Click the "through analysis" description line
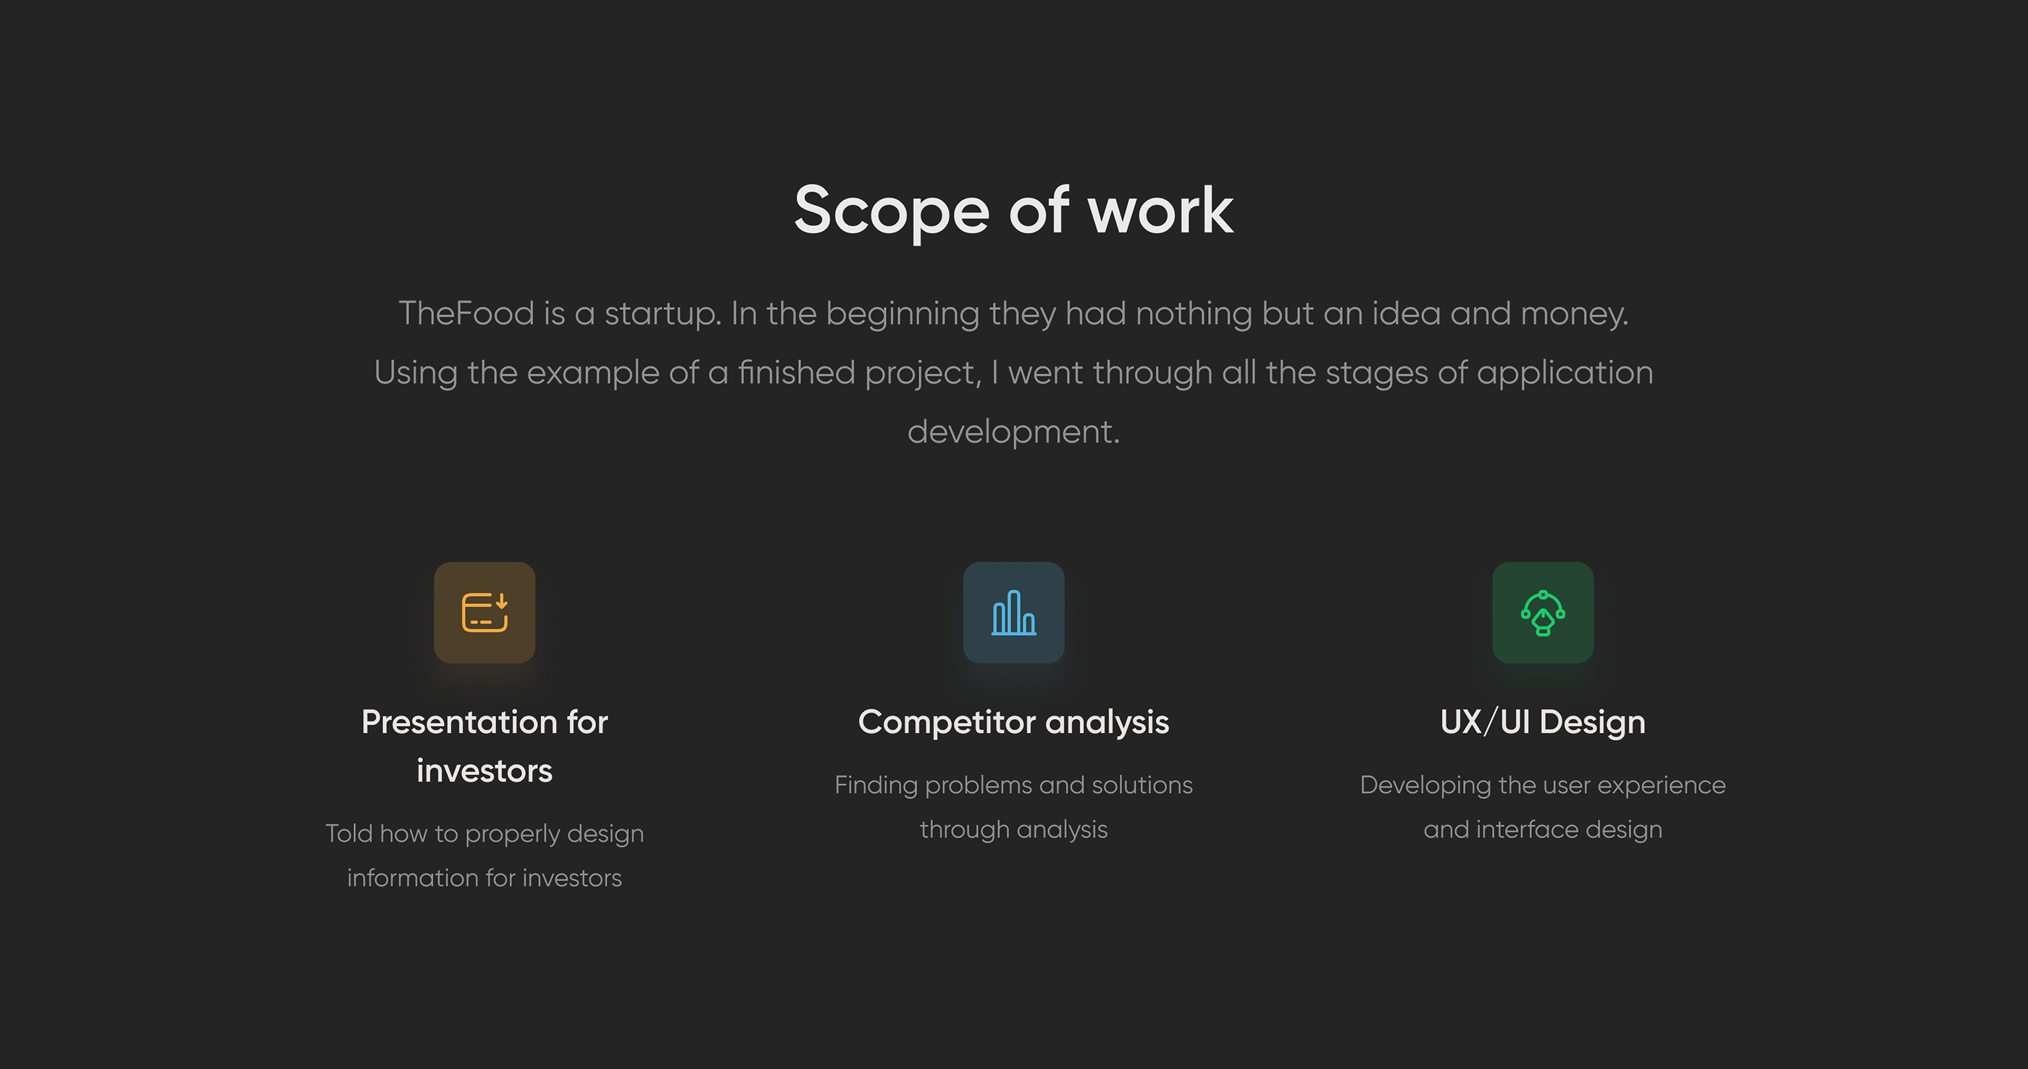This screenshot has height=1069, width=2028. pos(1013,829)
